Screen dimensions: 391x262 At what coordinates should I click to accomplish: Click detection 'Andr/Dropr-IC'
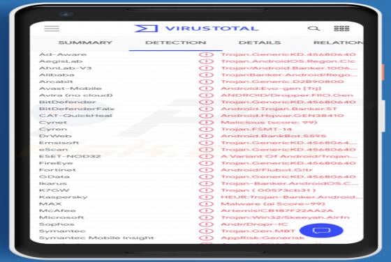pyautogui.click(x=254, y=224)
